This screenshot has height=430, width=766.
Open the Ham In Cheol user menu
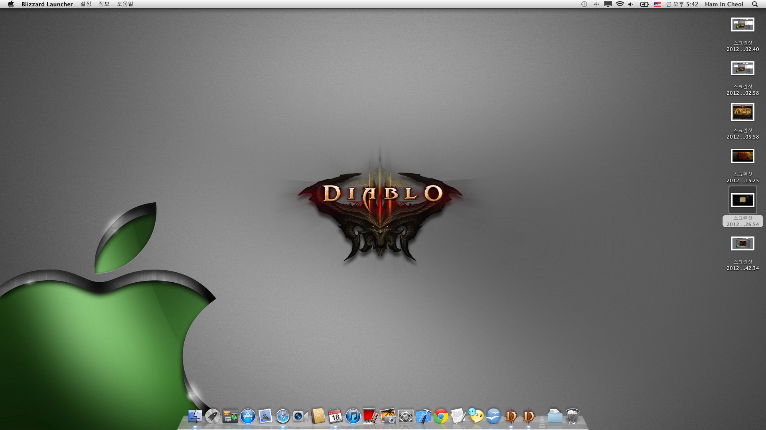tap(724, 4)
